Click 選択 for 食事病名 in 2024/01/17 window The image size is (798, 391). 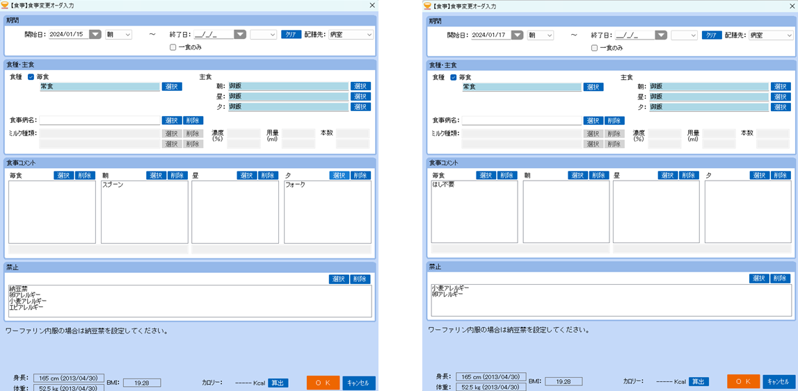pyautogui.click(x=593, y=121)
